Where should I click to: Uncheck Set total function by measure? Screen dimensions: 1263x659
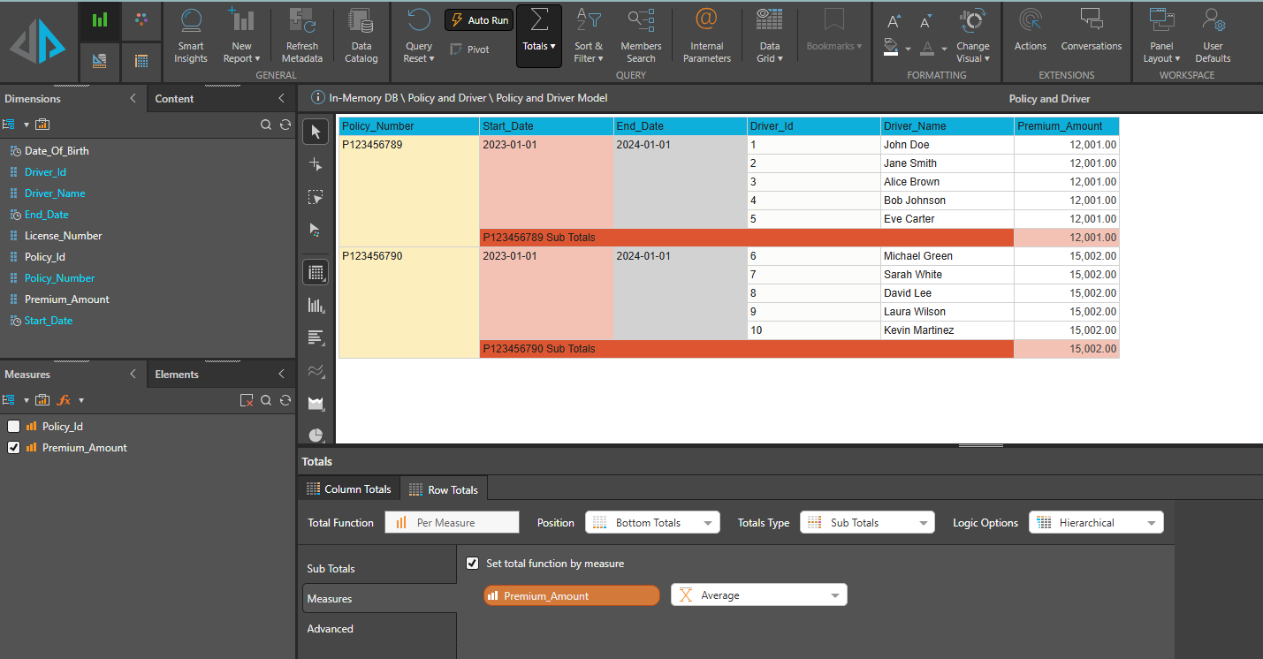(472, 563)
